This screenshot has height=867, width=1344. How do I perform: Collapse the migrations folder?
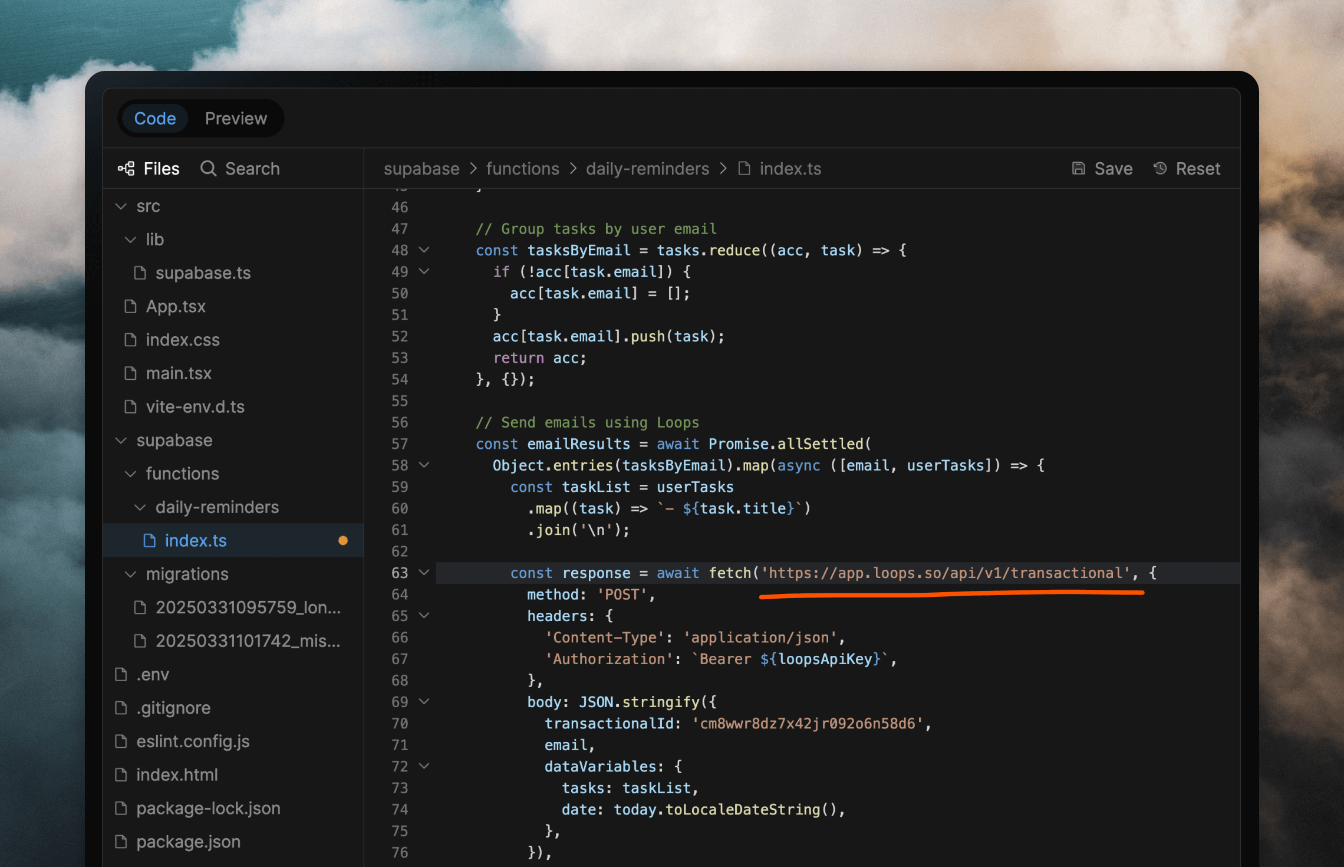[131, 574]
